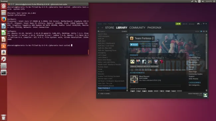Switch Steam library to list view
216x121 pixels.
tap(204, 31)
